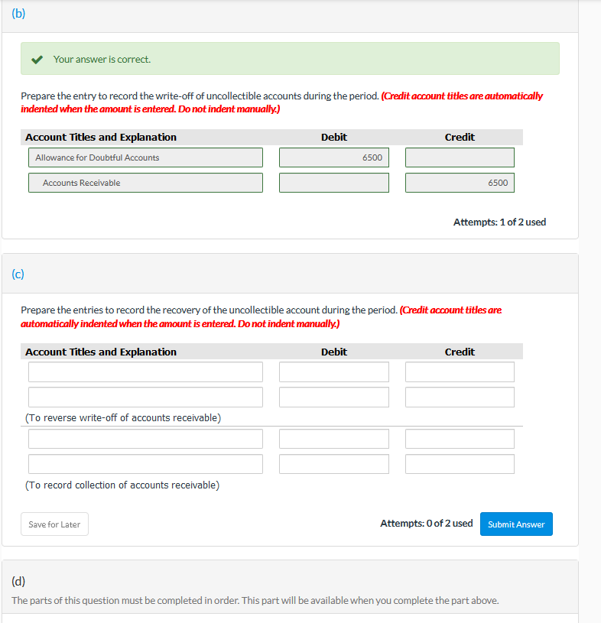Click the debit field showing 6500

pos(334,157)
